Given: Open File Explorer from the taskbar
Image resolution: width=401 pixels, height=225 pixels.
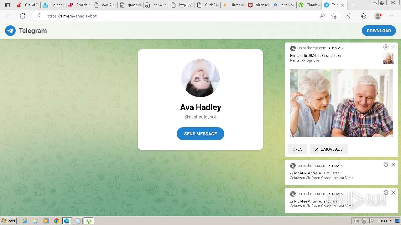Looking at the screenshot, I should [35, 221].
